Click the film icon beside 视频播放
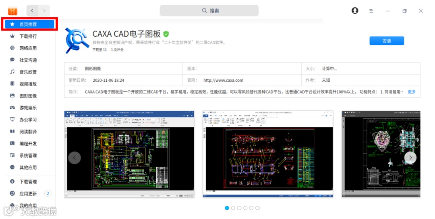The width and height of the screenshot is (435, 219). (x=12, y=84)
